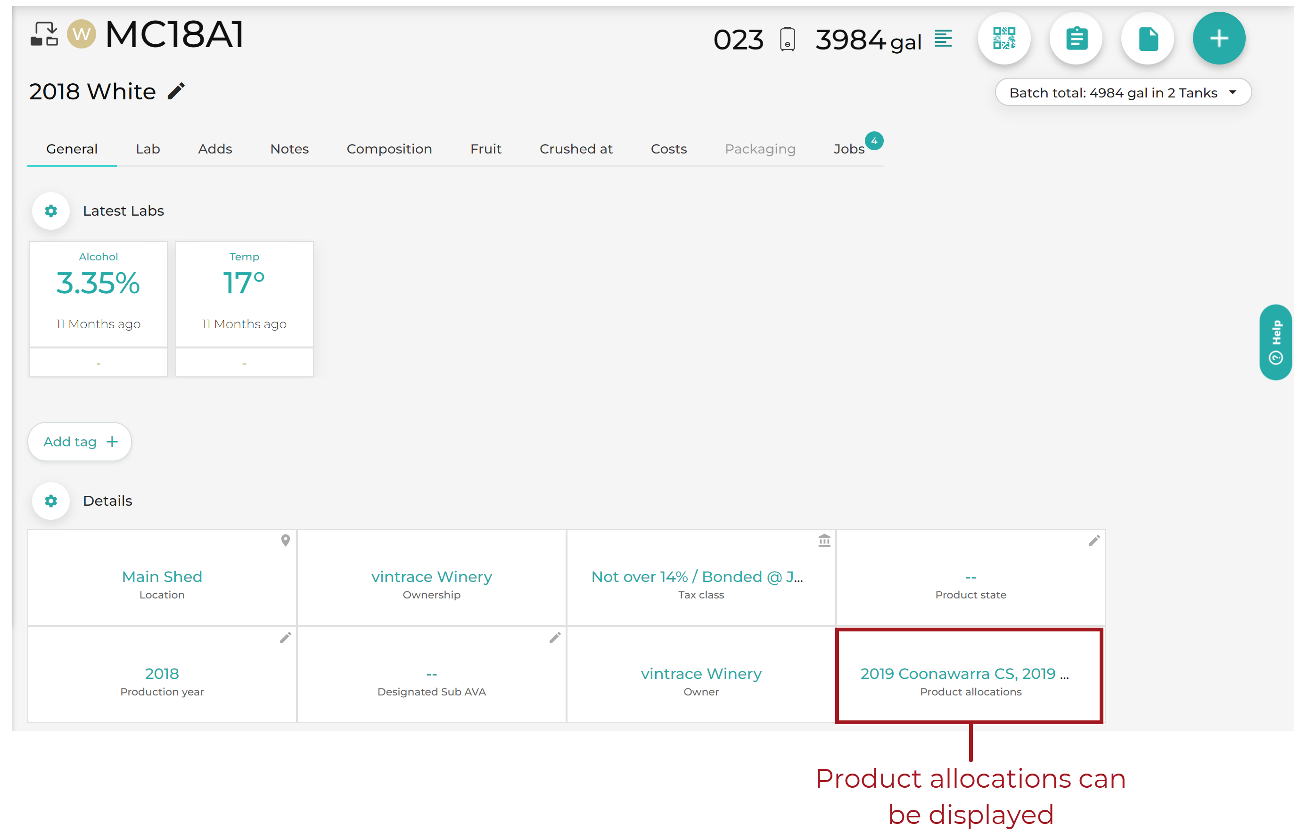Click the tank transfer icon beside MC18A1
The width and height of the screenshot is (1299, 840).
click(44, 34)
